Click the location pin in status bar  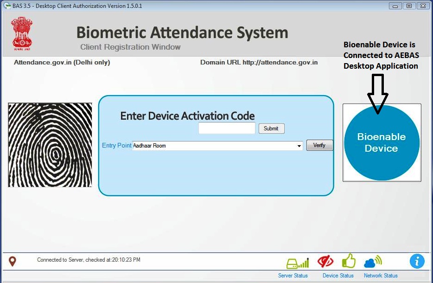pyautogui.click(x=13, y=261)
